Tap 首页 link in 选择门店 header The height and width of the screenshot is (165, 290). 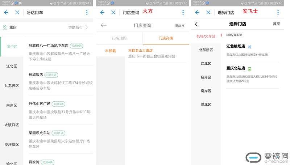(x=276, y=24)
